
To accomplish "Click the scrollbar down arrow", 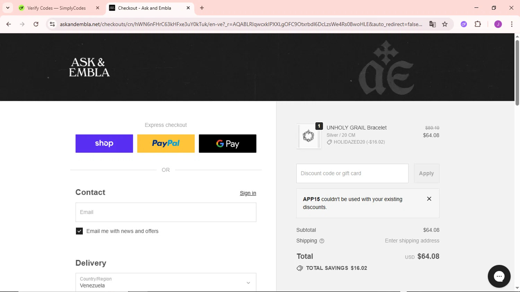I will (x=517, y=288).
